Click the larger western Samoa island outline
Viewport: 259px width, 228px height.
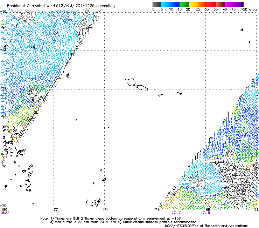pos(130,82)
